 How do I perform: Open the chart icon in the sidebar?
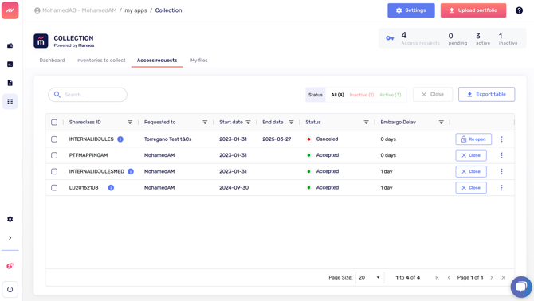click(x=10, y=64)
